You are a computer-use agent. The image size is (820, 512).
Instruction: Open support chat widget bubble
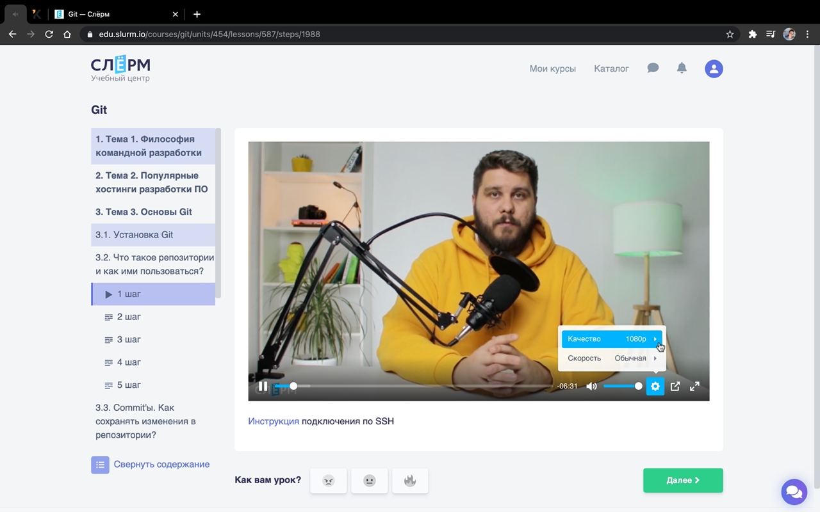point(794,492)
